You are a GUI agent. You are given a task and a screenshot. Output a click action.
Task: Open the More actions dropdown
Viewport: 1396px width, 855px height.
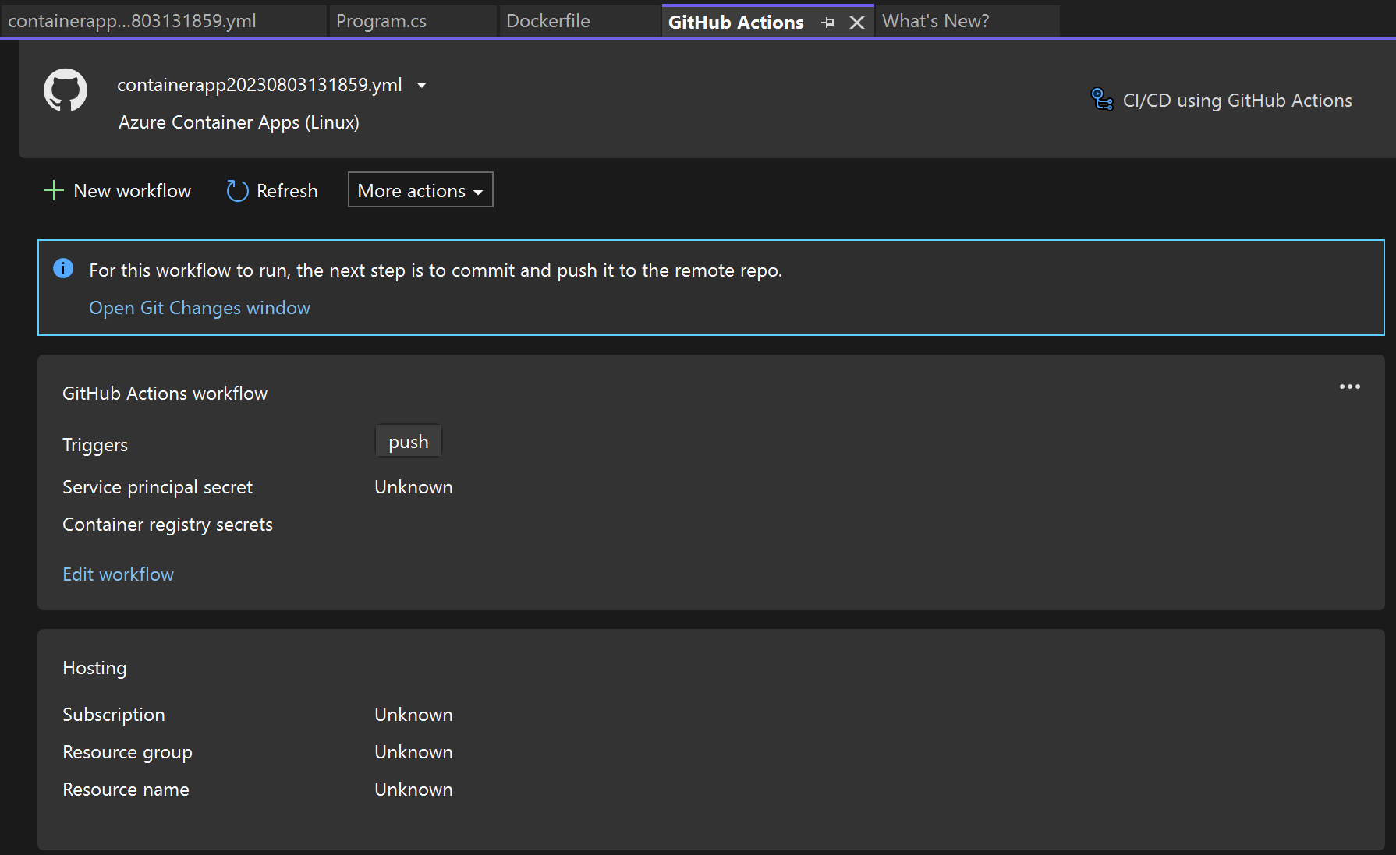420,189
